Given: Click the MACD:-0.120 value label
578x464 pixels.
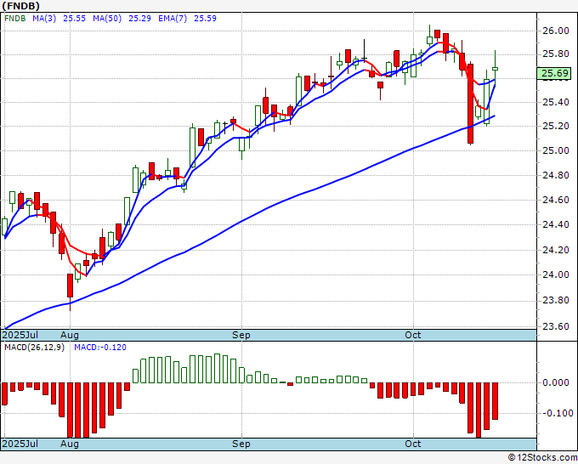Looking at the screenshot, I should 100,348.
